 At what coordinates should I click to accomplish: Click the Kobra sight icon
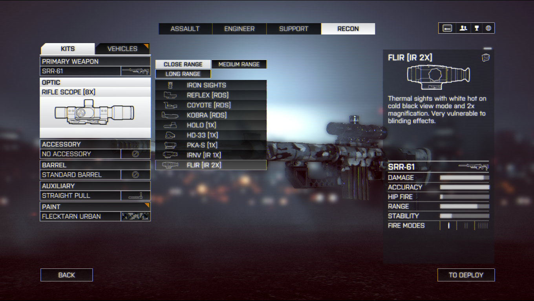point(170,115)
